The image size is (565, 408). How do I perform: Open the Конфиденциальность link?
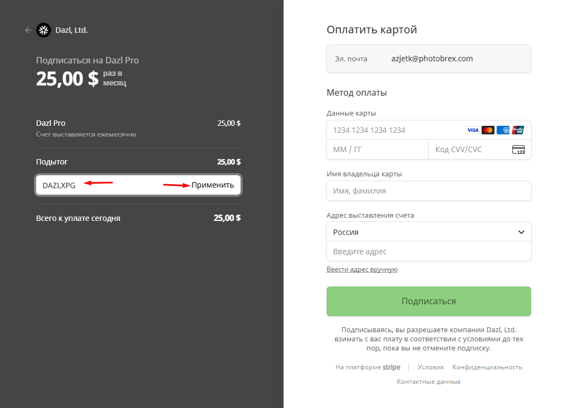[487, 367]
